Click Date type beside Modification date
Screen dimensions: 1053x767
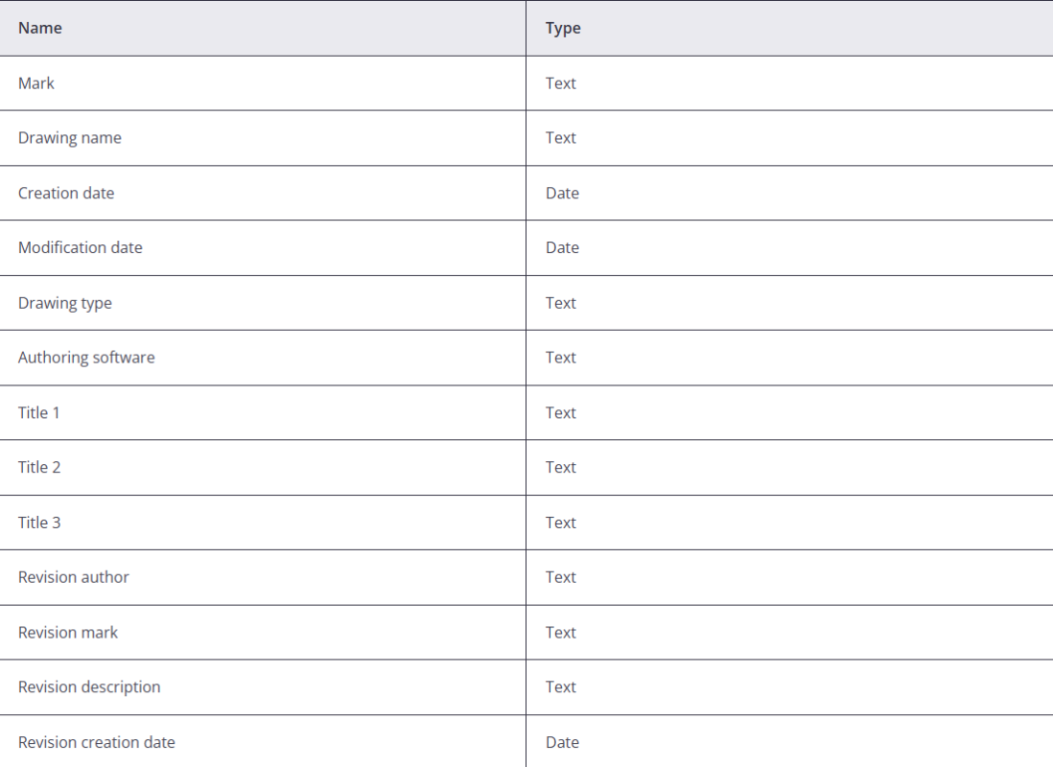(562, 247)
